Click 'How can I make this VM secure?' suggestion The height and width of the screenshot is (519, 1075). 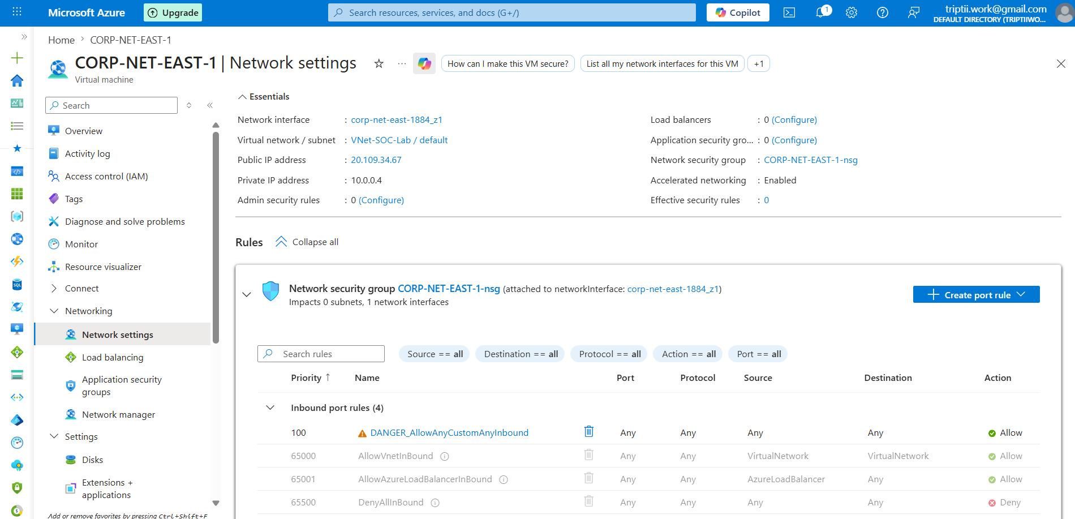click(x=508, y=63)
